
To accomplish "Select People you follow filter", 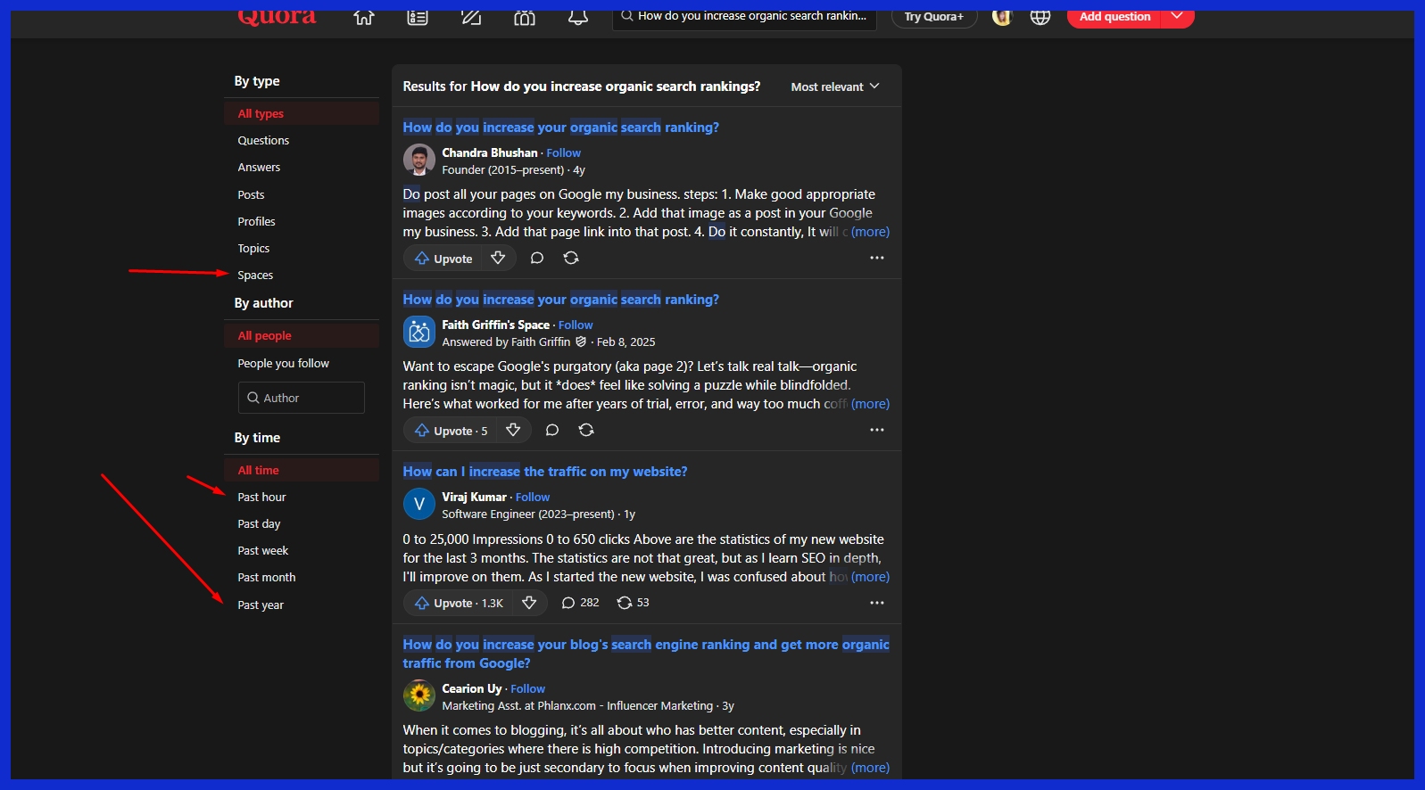I will pos(283,364).
